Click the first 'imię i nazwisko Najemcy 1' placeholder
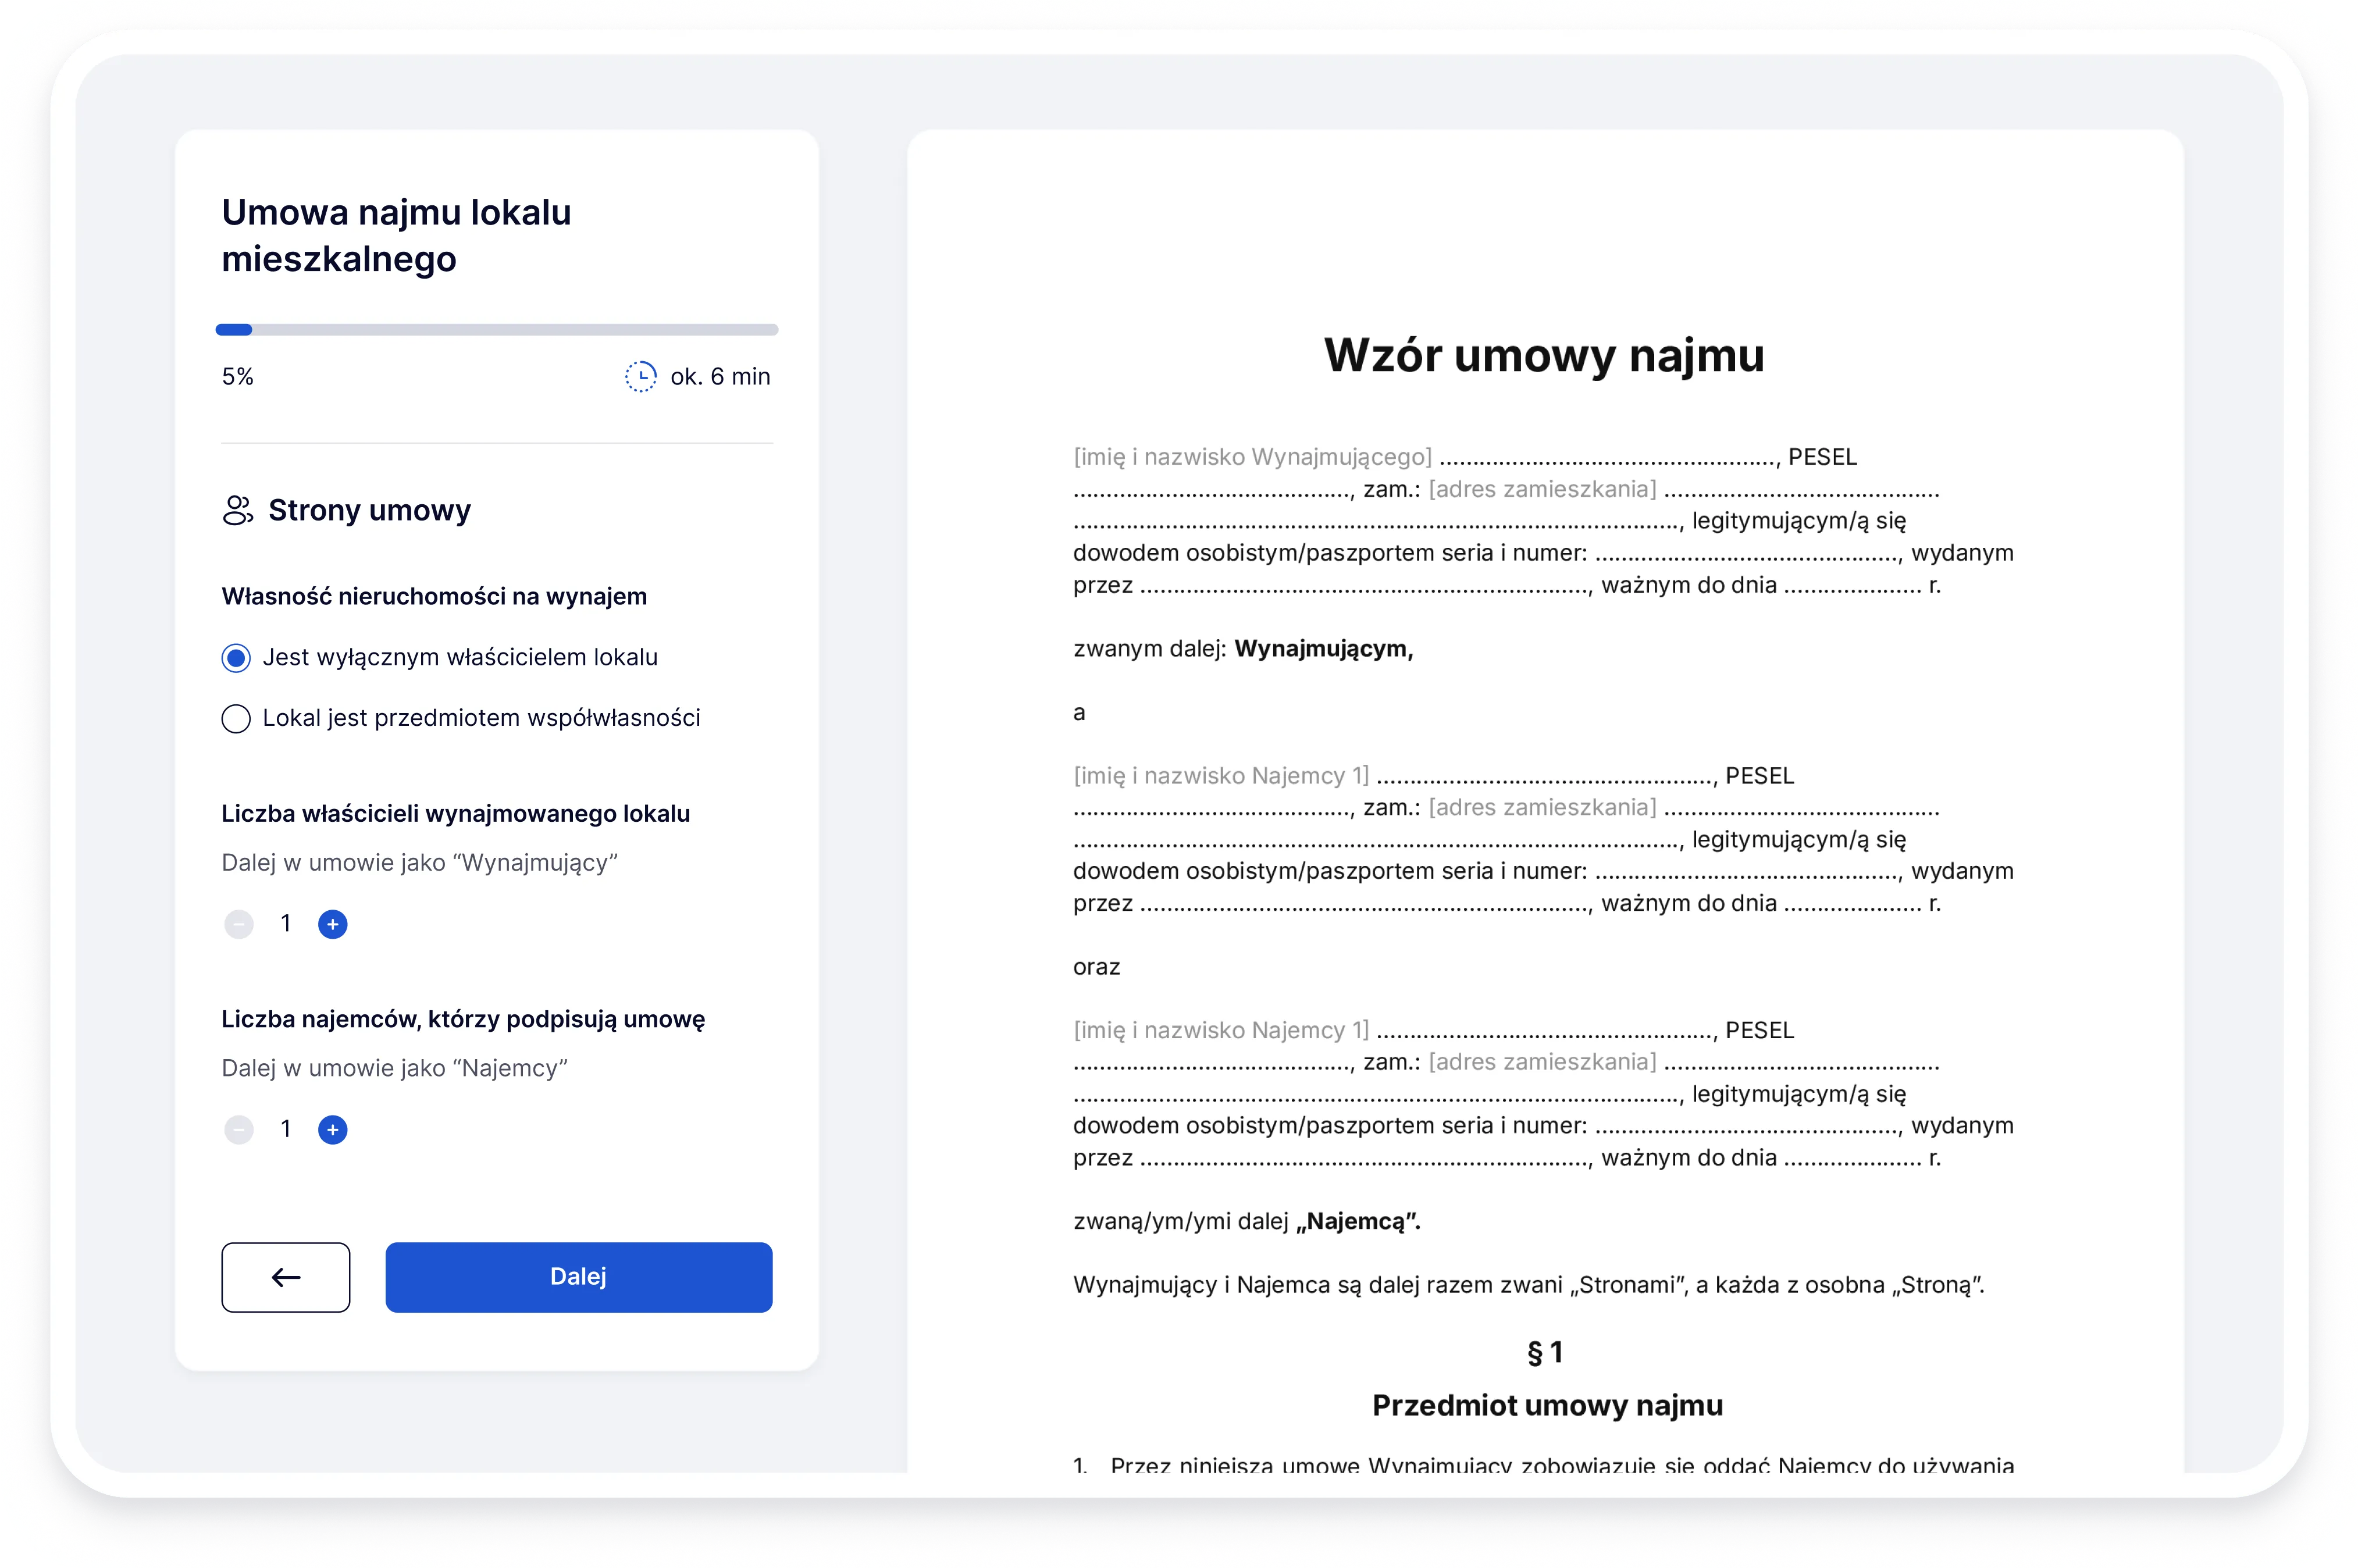The width and height of the screenshot is (2358, 1568). (x=1221, y=776)
